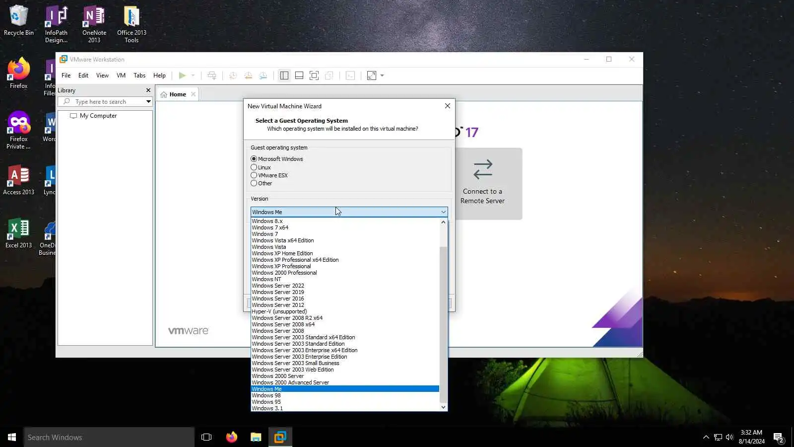Choose "Windows XP Professional" from the version list
Image resolution: width=794 pixels, height=447 pixels.
(x=345, y=266)
